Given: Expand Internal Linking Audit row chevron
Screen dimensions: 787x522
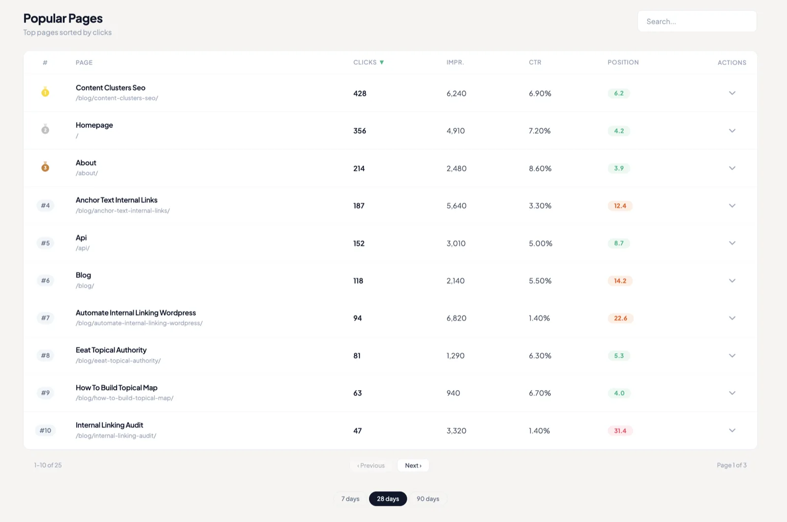Looking at the screenshot, I should (732, 430).
